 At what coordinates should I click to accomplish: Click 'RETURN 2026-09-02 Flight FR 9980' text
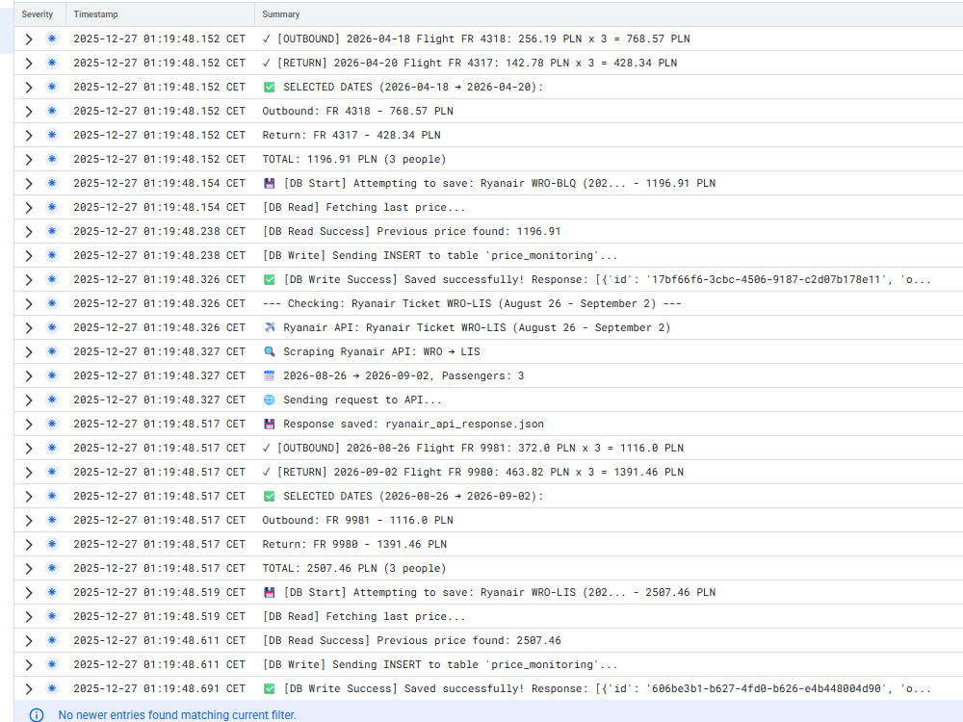pos(387,472)
